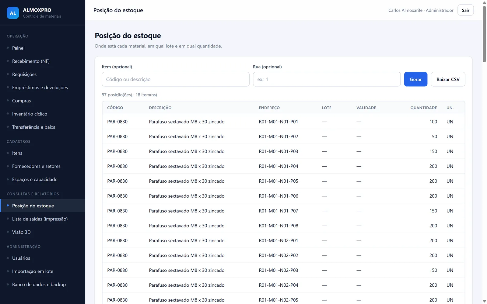Select address cell R01-M01-N01-P05
Image resolution: width=487 pixels, height=304 pixels.
click(279, 181)
